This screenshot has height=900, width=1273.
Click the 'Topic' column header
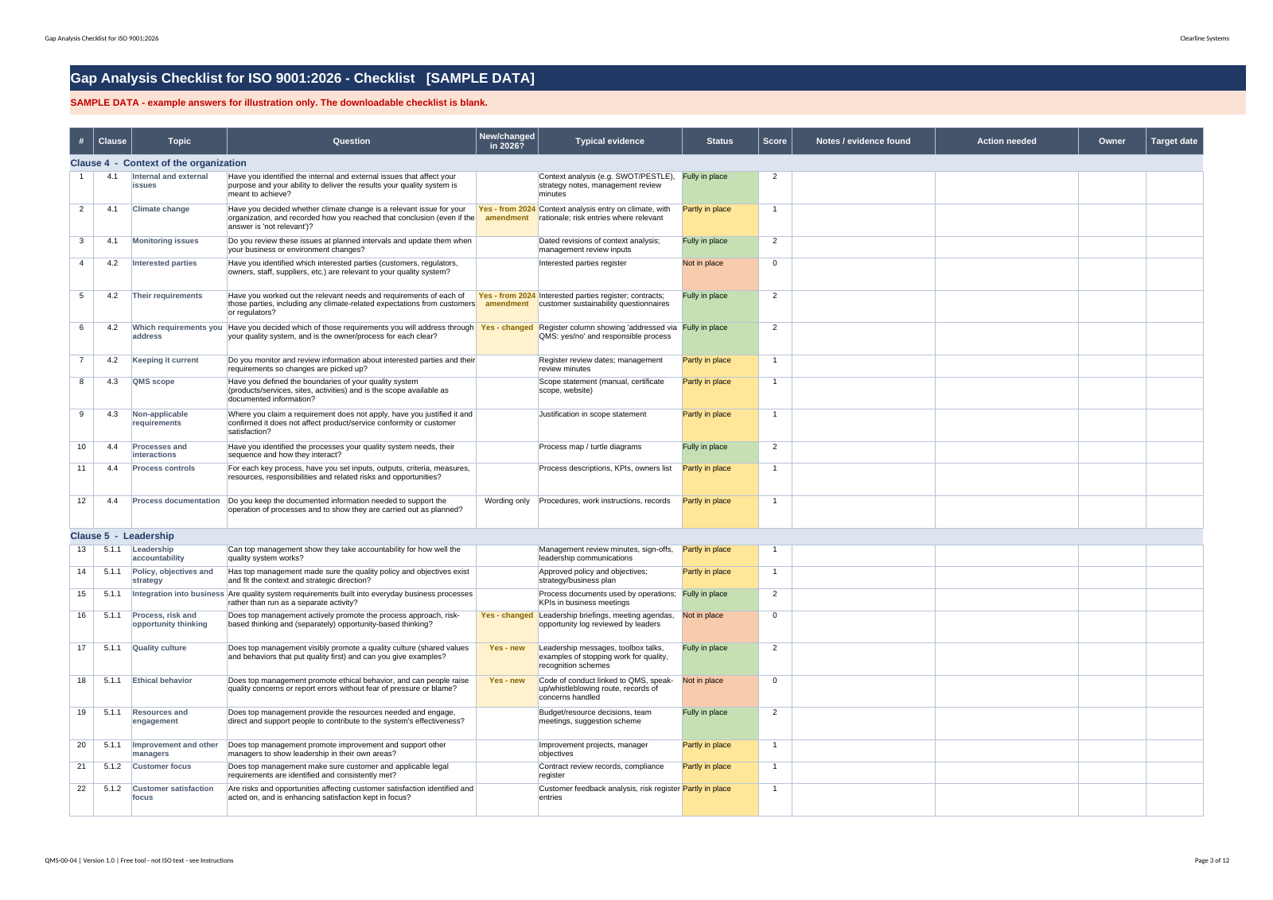(179, 142)
